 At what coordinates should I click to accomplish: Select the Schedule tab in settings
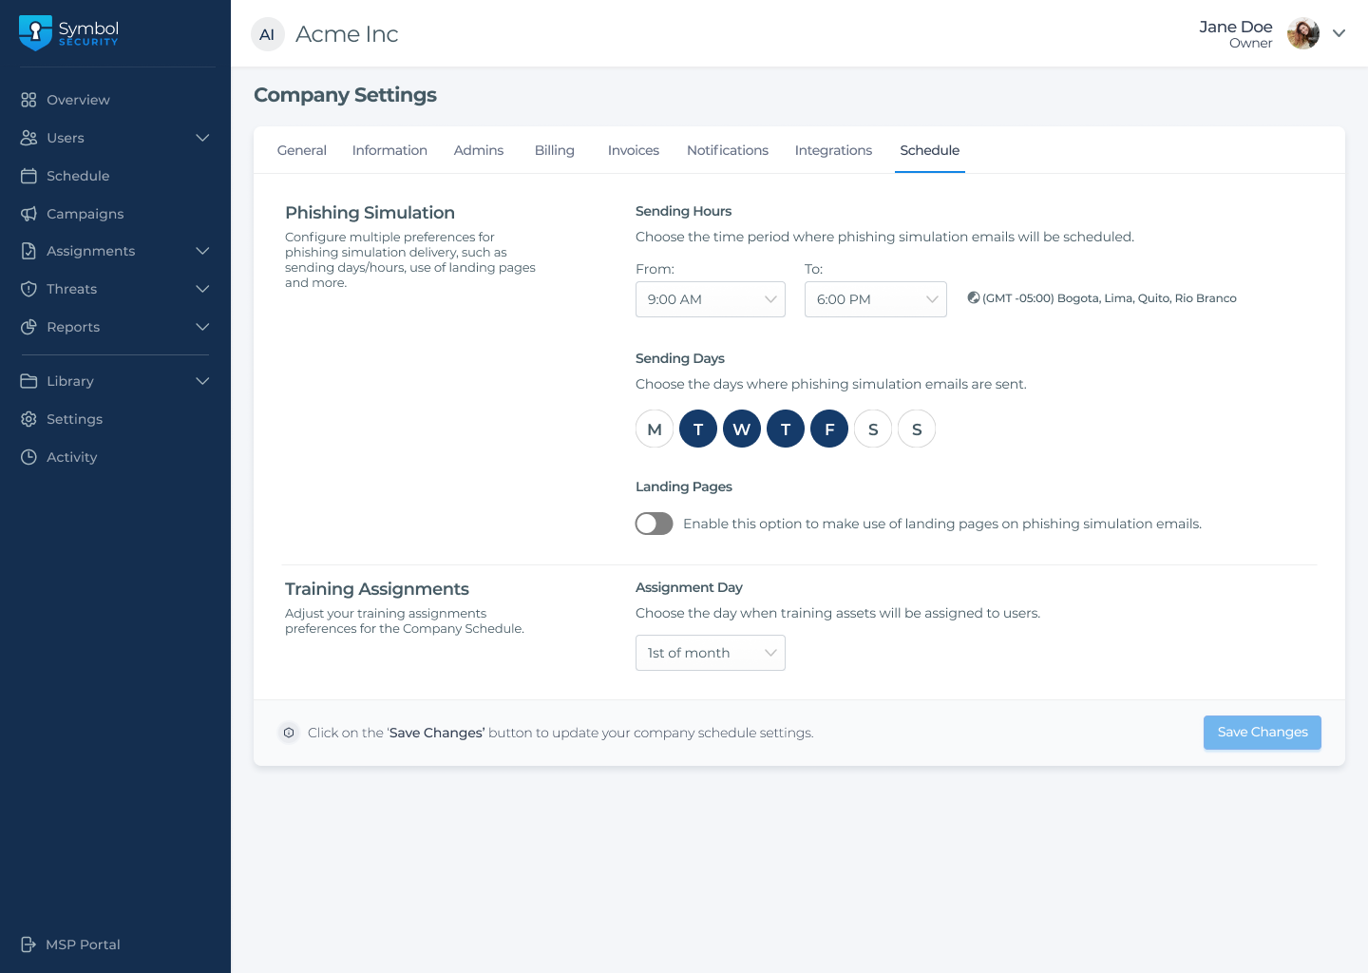point(930,150)
